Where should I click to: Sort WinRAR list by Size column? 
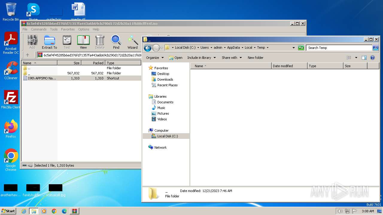[x=69, y=63]
